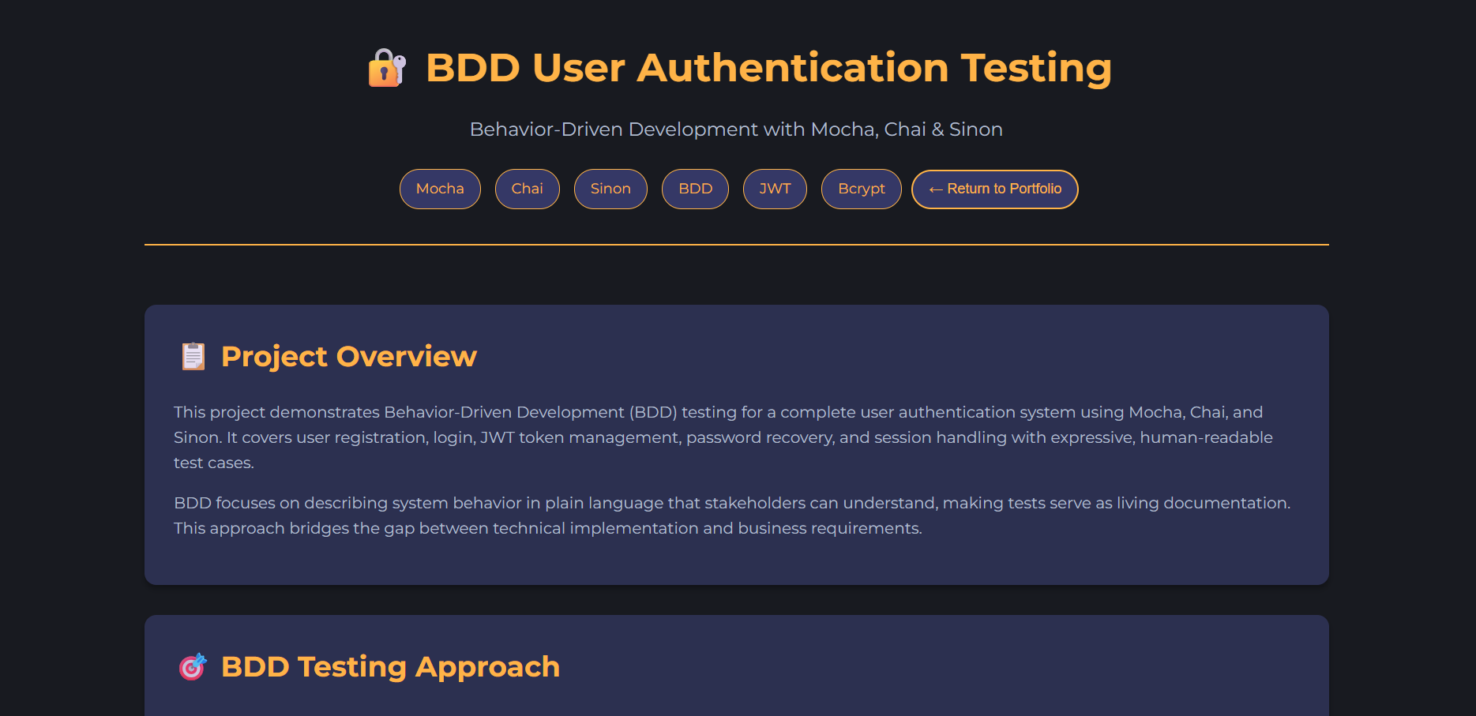
Task: Select the Mocha technology badge
Action: tap(440, 189)
